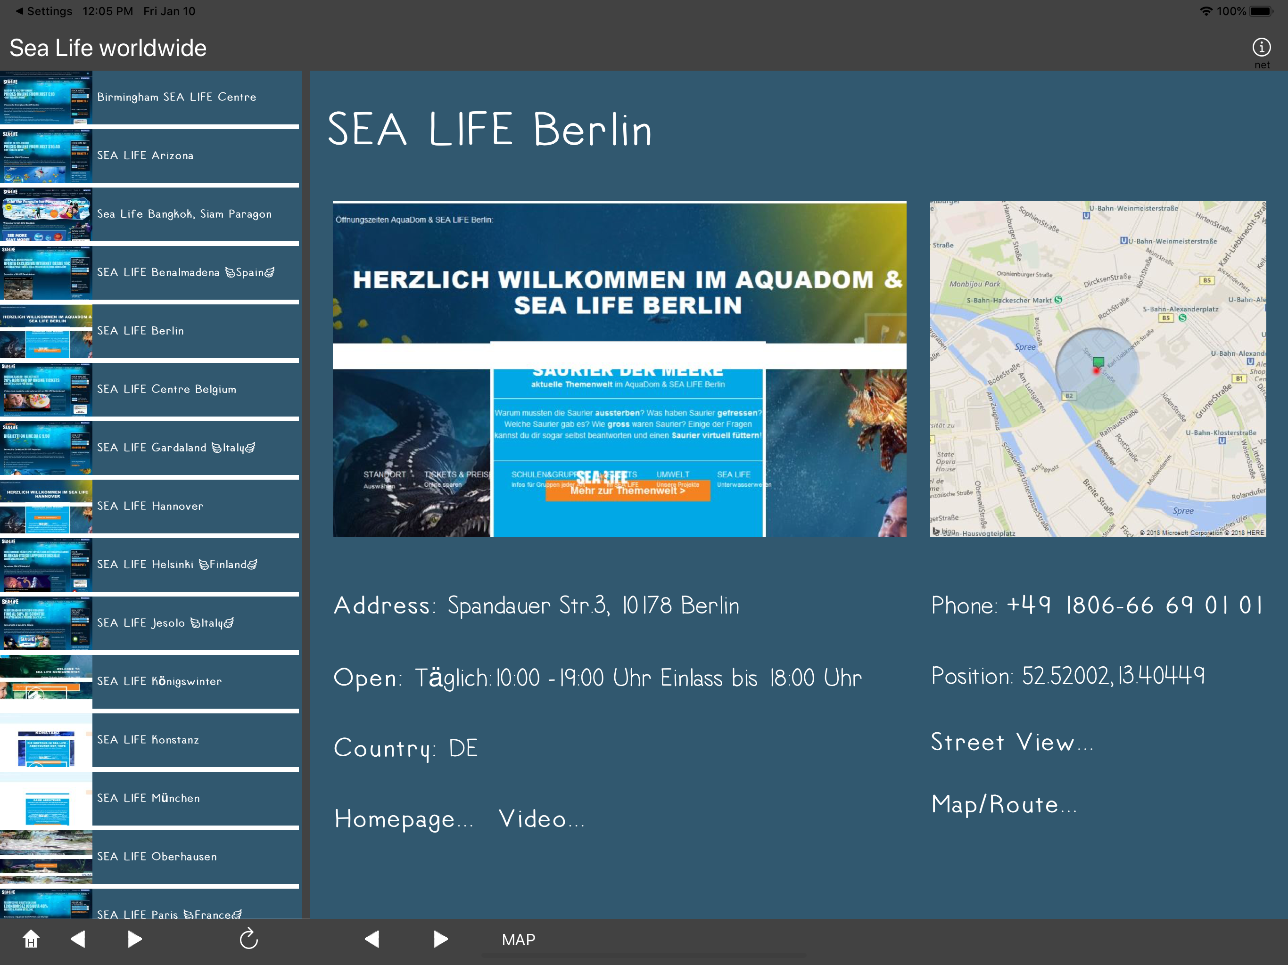Select the SEA LIFE Konstanz thumbnail
This screenshot has width=1288, height=965.
tap(46, 739)
